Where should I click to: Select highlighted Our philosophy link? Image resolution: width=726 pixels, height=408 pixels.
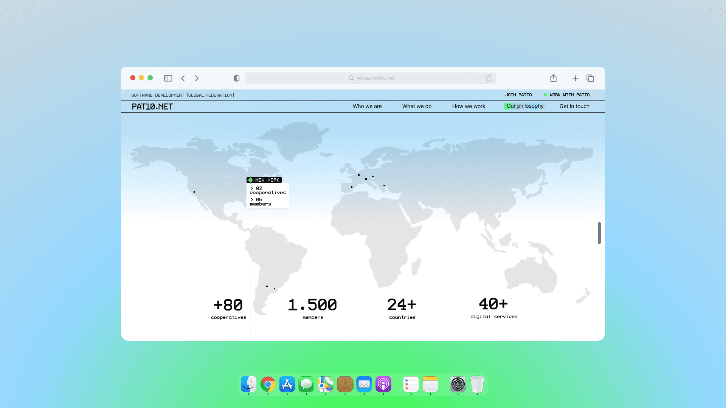525,106
